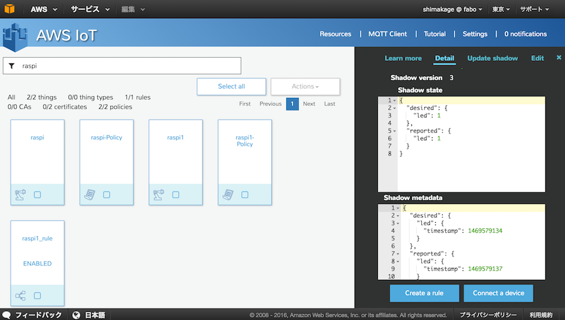Click the Connect a device button
565x320 pixels.
[498, 293]
